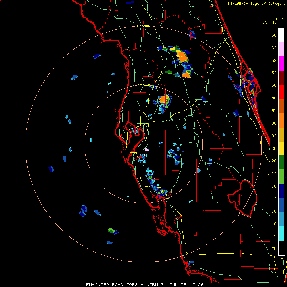
Task: Click the NEXLAB-College of DuPage credit text
Action: [x=256, y=4]
